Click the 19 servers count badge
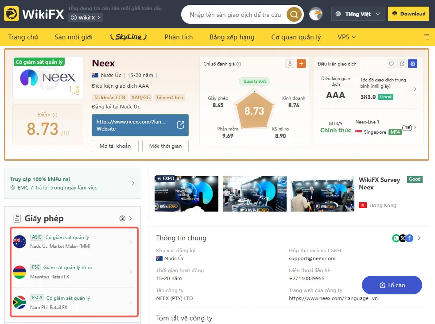The width and height of the screenshot is (435, 324). 407,128
